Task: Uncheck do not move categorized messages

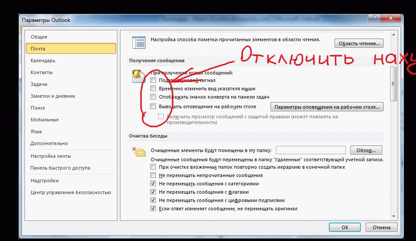Action: tap(153, 184)
